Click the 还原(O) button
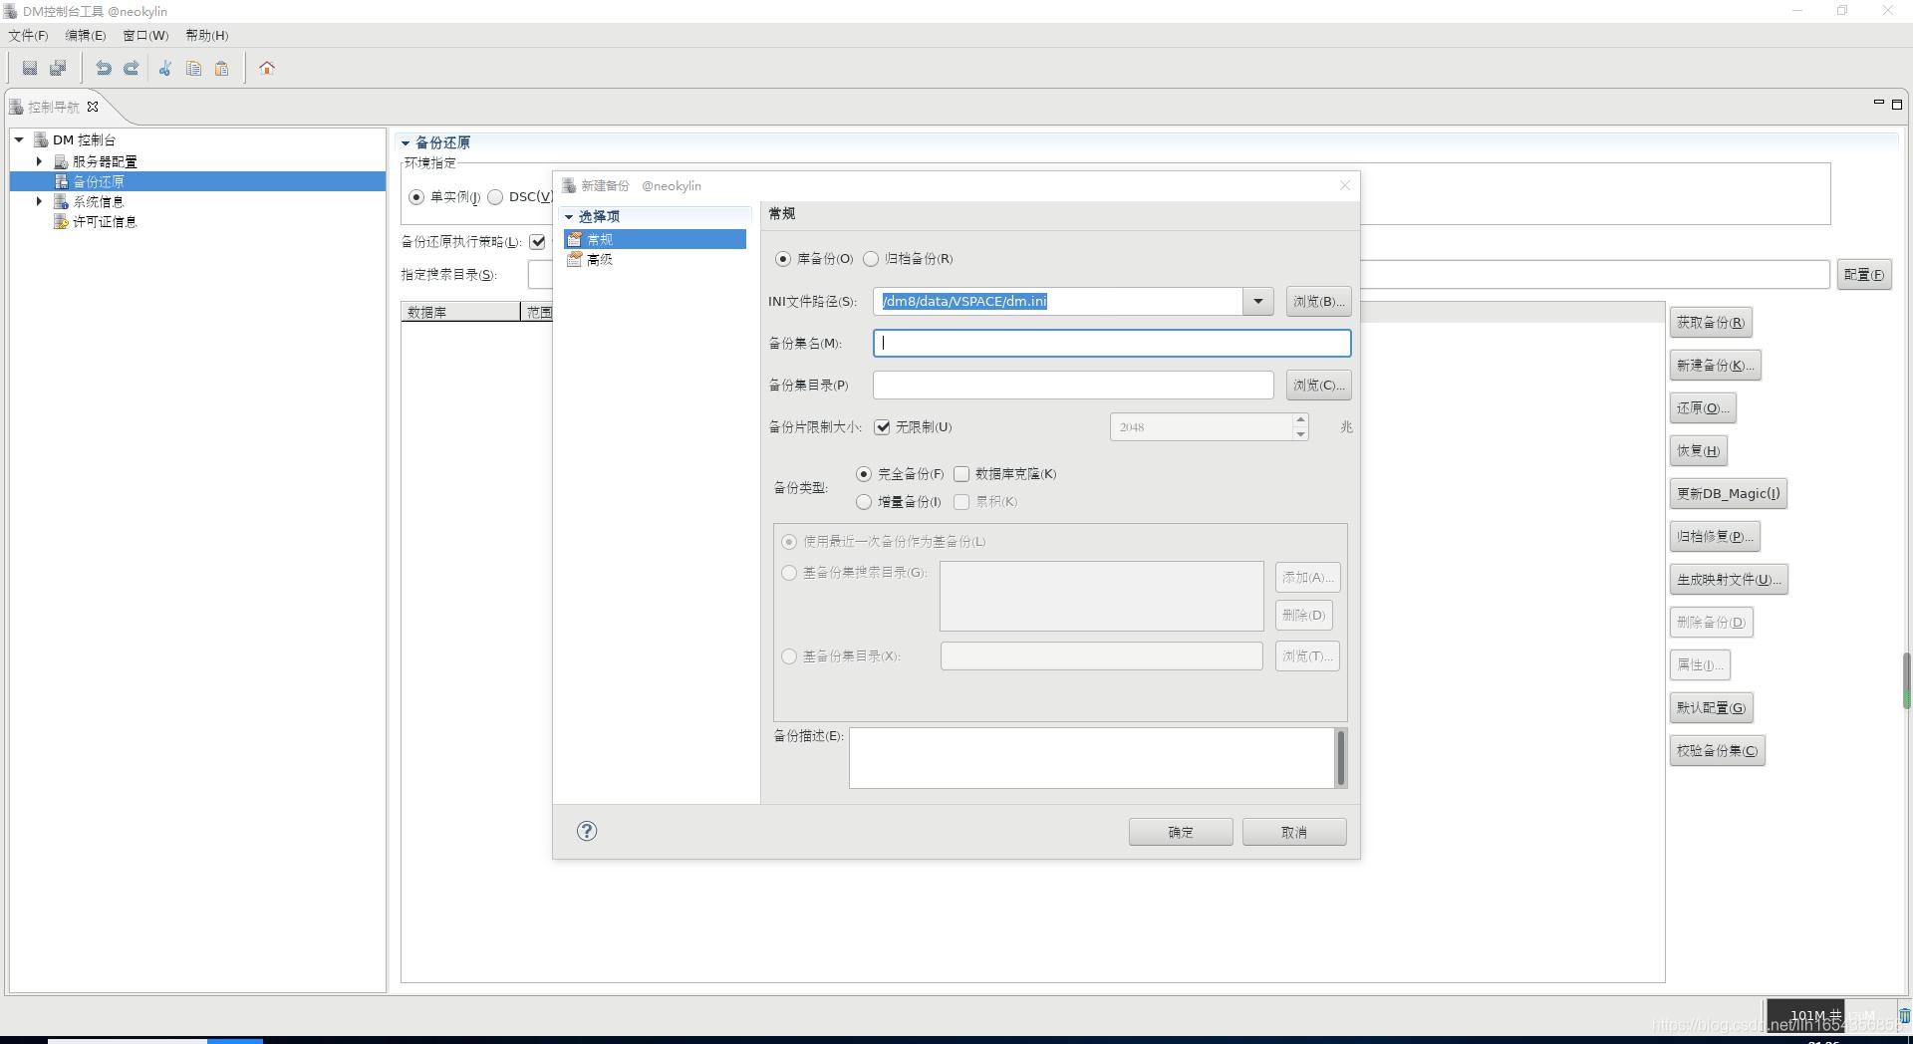Screen dimensions: 1913x1044 (x=1703, y=408)
